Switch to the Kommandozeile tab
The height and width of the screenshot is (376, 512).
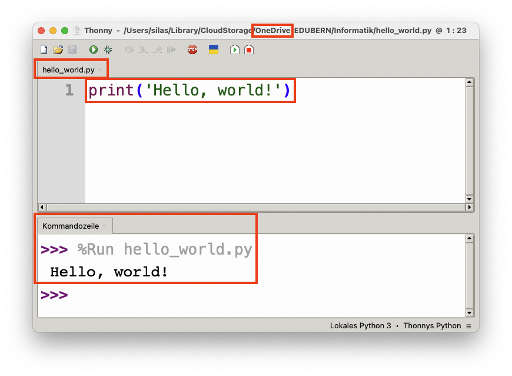point(71,226)
